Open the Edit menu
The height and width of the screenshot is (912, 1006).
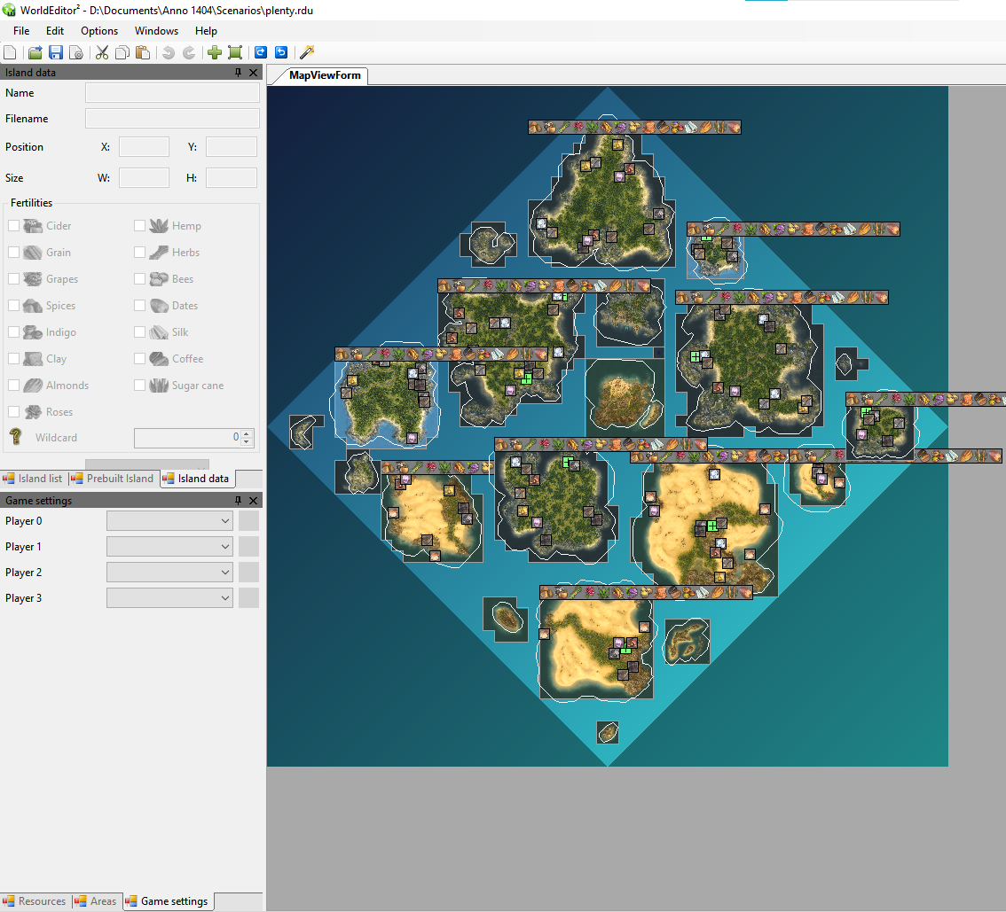click(x=55, y=31)
